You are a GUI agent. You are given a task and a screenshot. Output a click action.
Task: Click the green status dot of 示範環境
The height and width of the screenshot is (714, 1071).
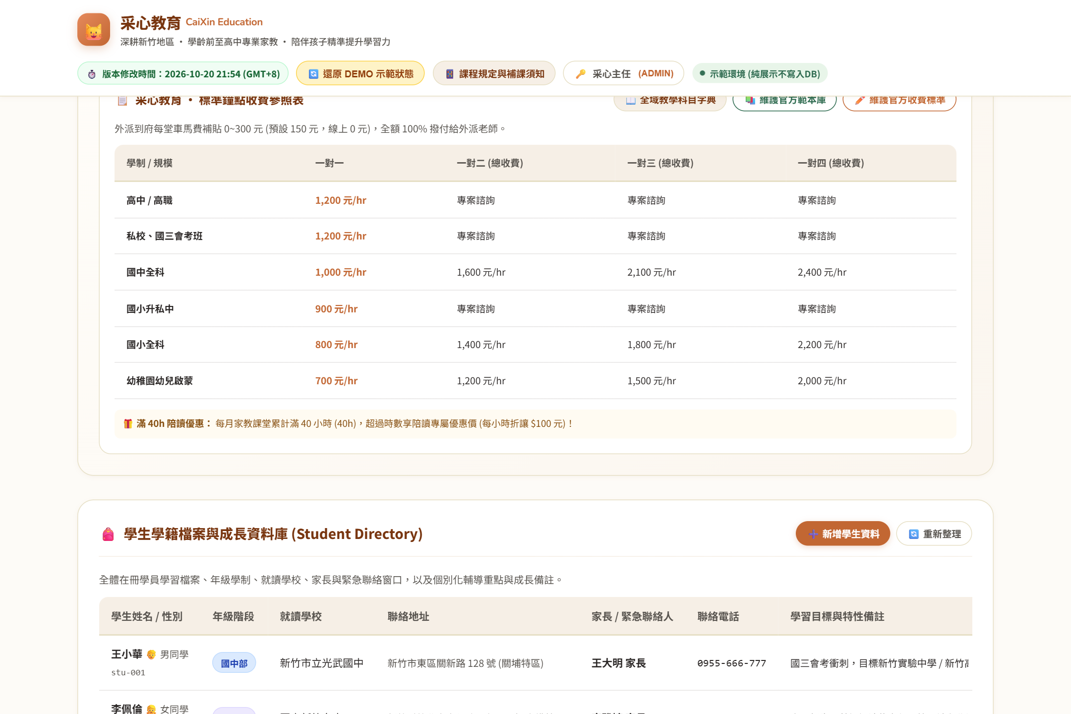[x=702, y=73]
